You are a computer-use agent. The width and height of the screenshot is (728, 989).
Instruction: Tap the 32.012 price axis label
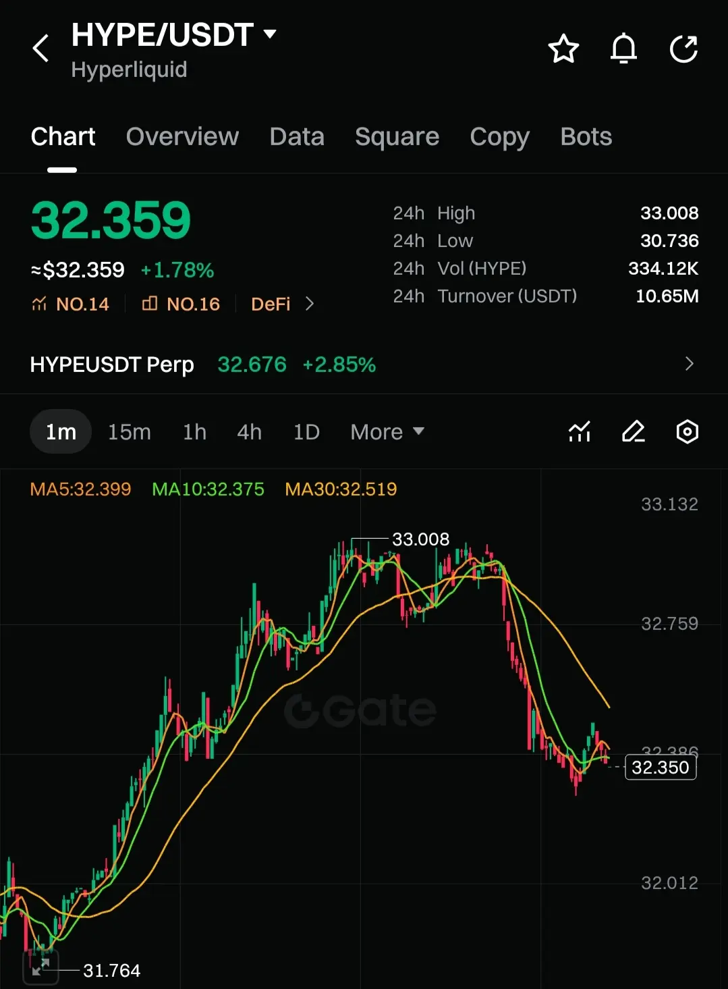click(669, 882)
